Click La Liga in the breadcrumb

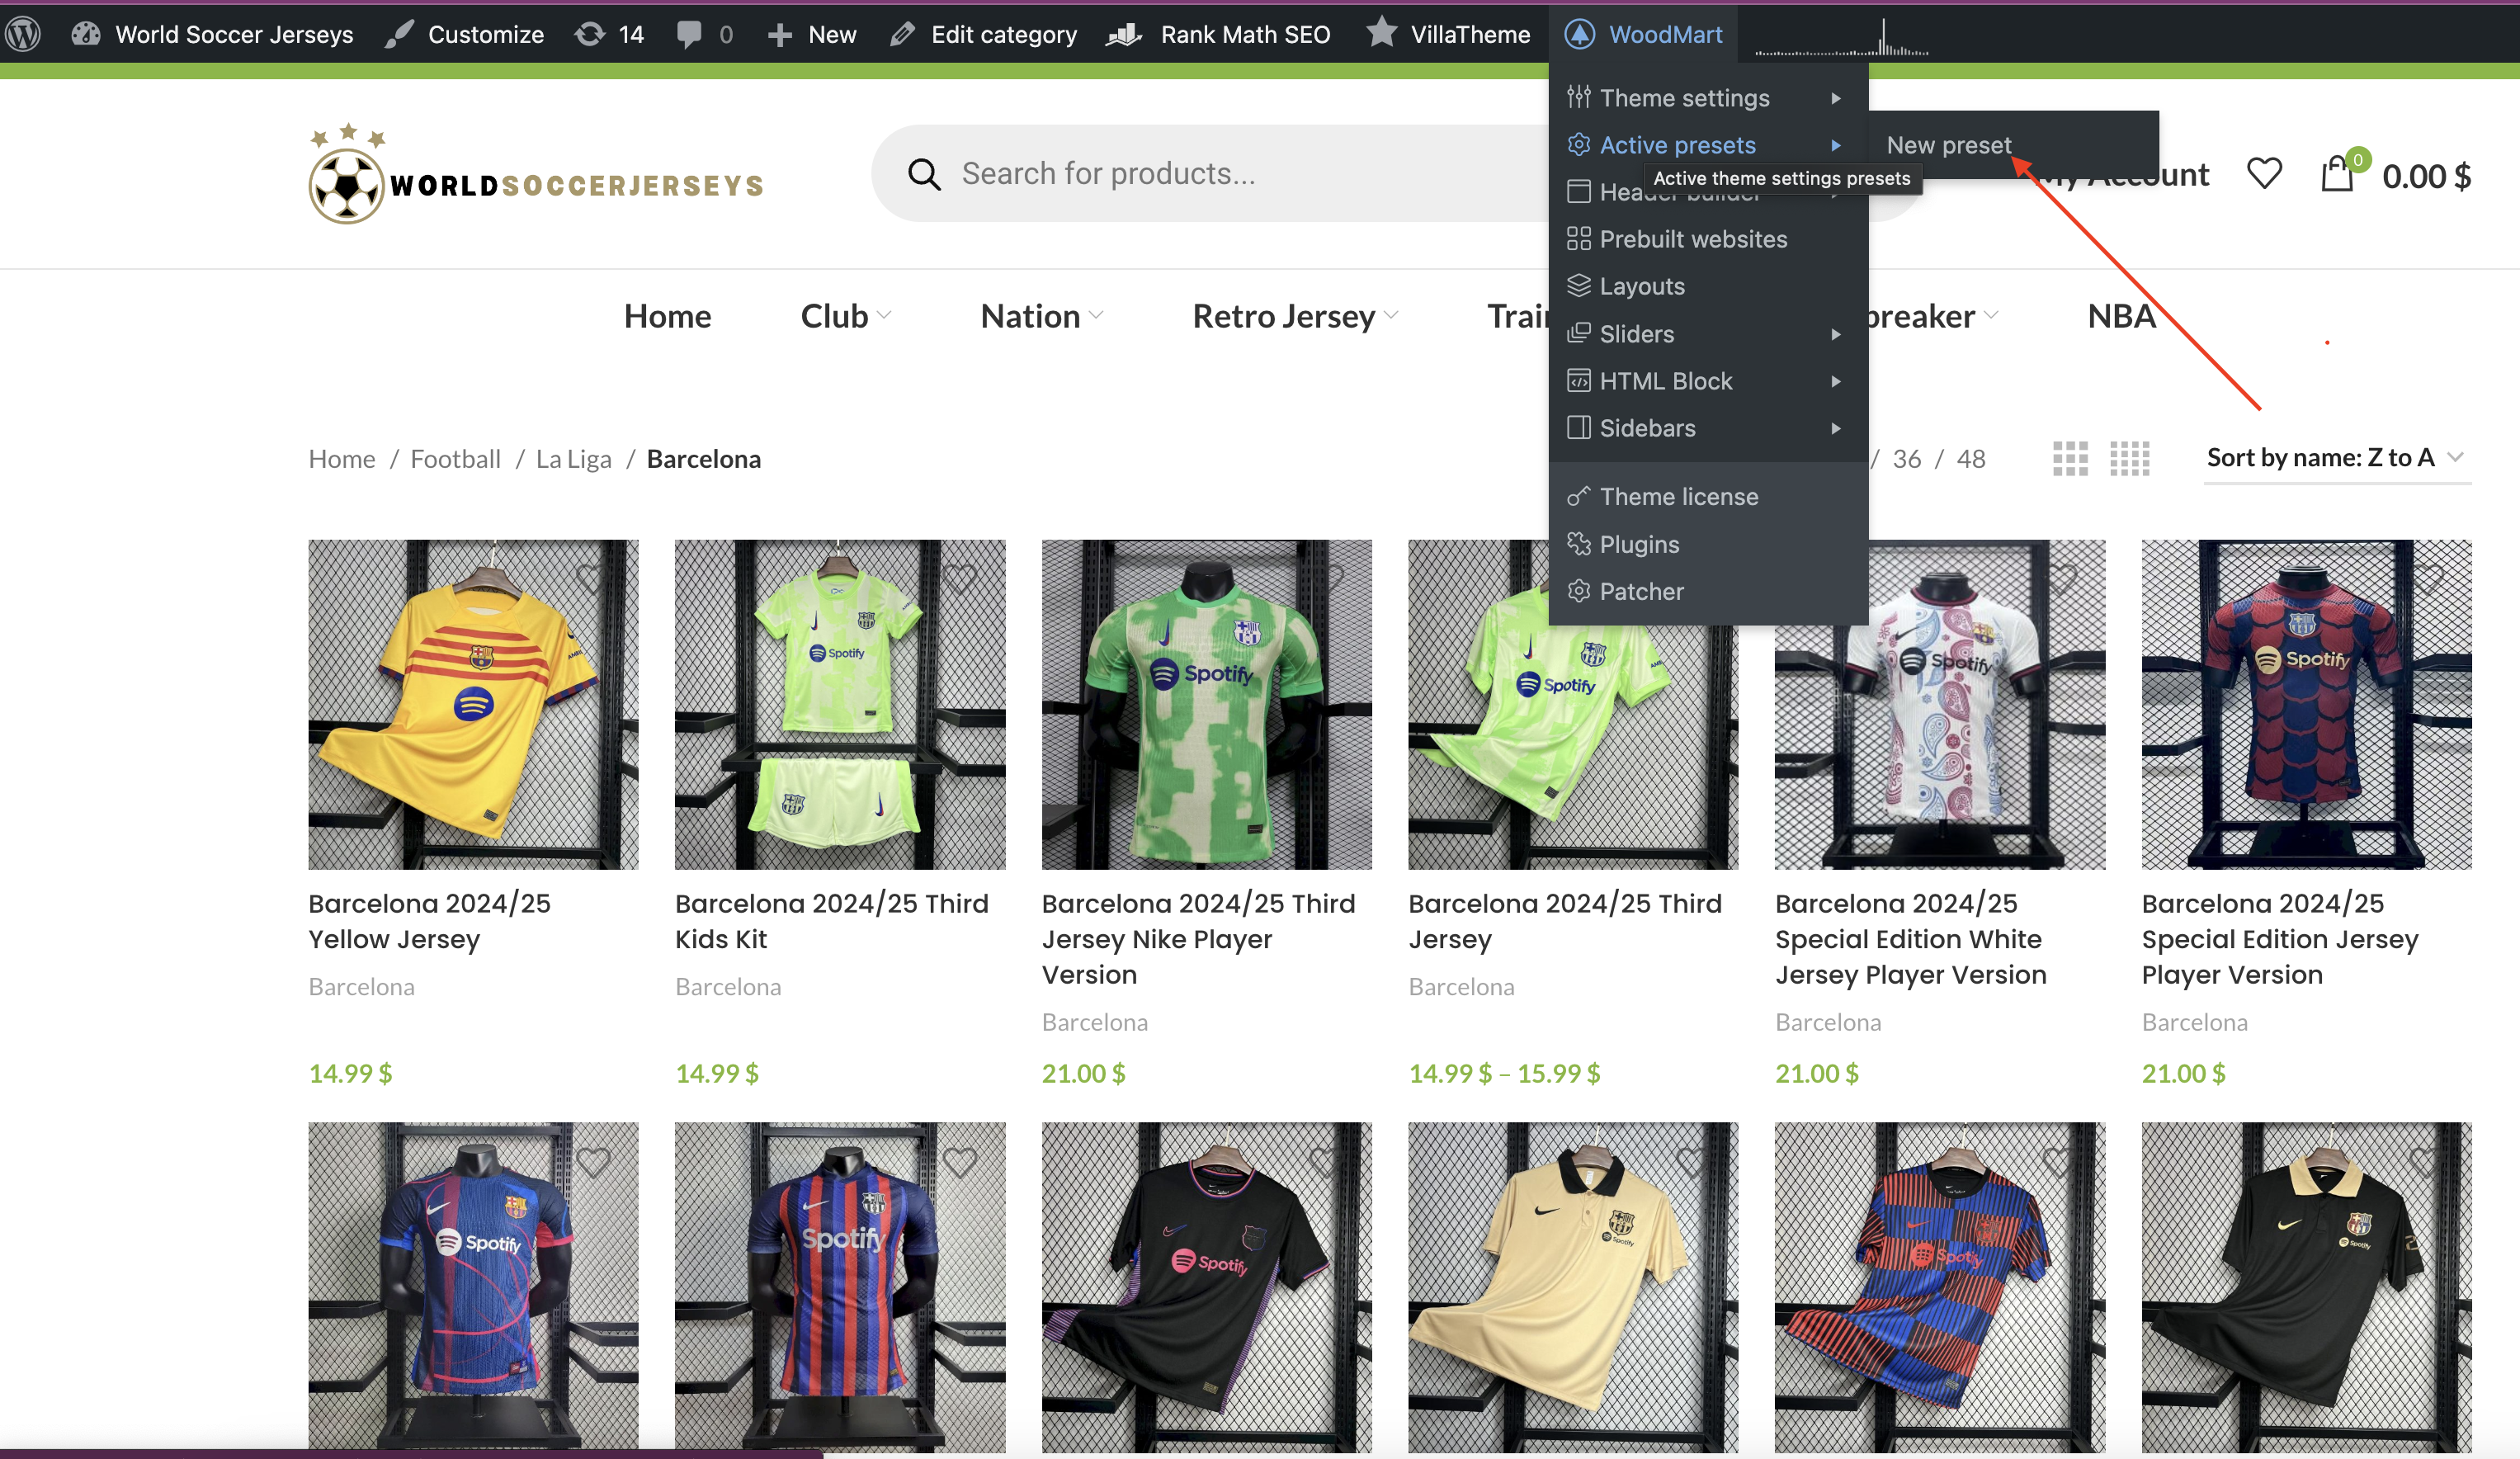click(x=573, y=459)
